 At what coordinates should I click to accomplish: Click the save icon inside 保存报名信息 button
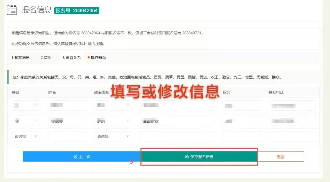click(187, 156)
